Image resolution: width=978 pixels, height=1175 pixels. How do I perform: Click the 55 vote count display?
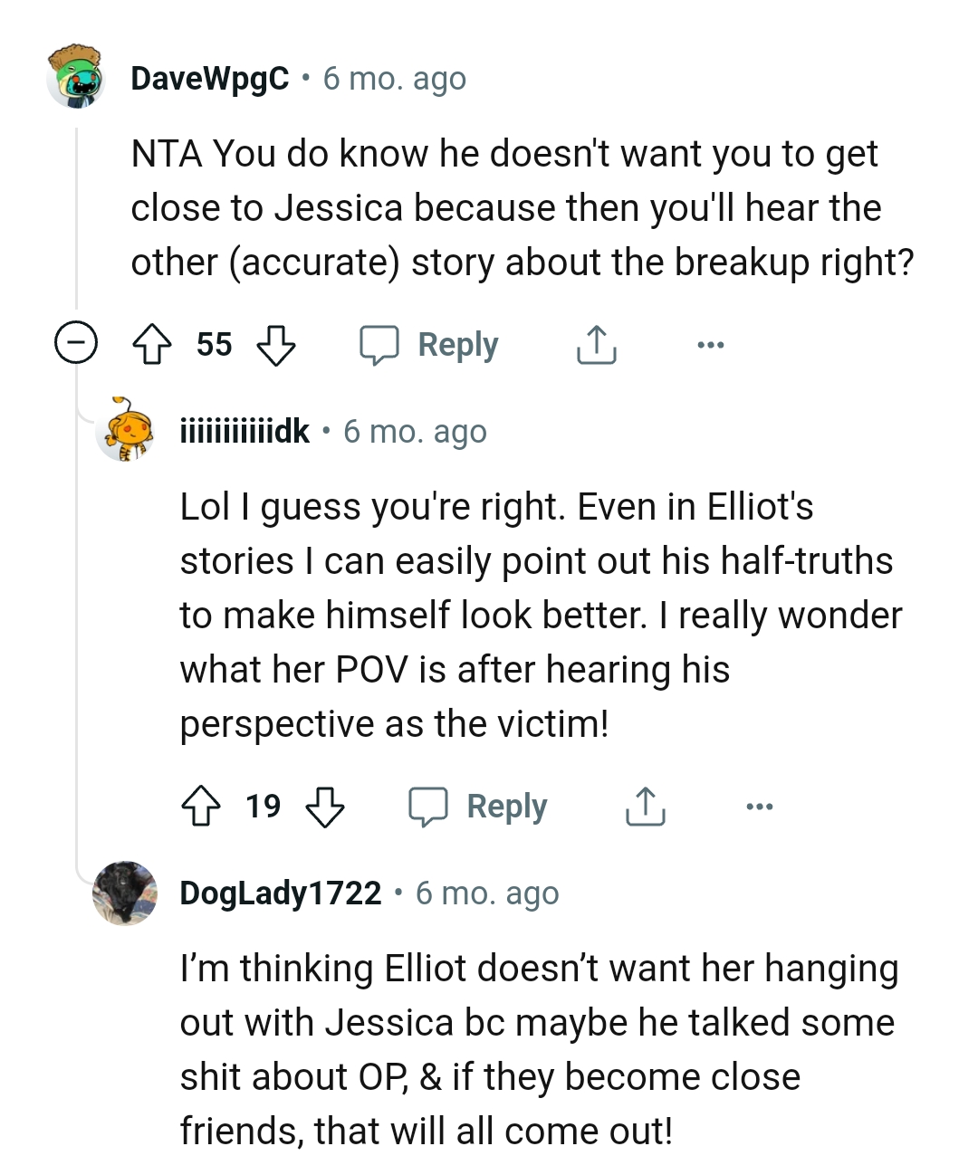click(x=216, y=344)
